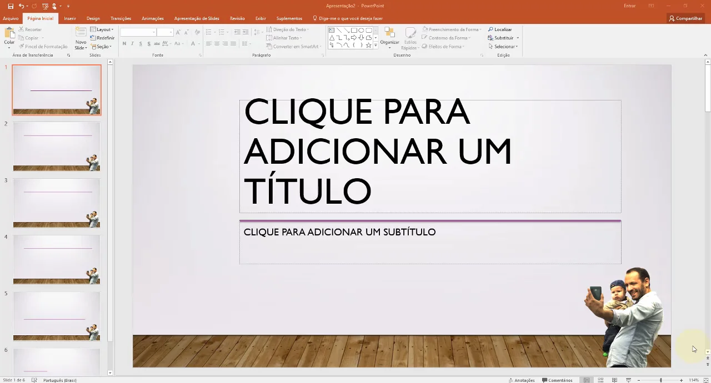Toggle bold formatting (N)

[124, 44]
